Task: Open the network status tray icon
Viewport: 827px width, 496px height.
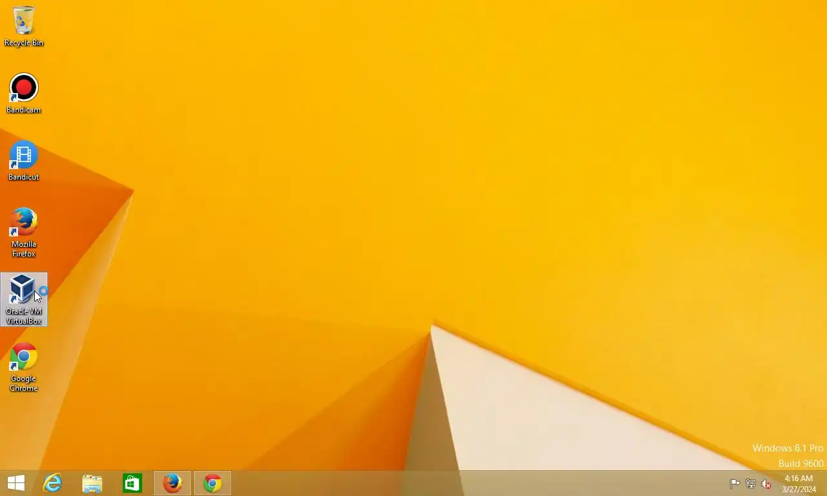Action: pyautogui.click(x=751, y=484)
